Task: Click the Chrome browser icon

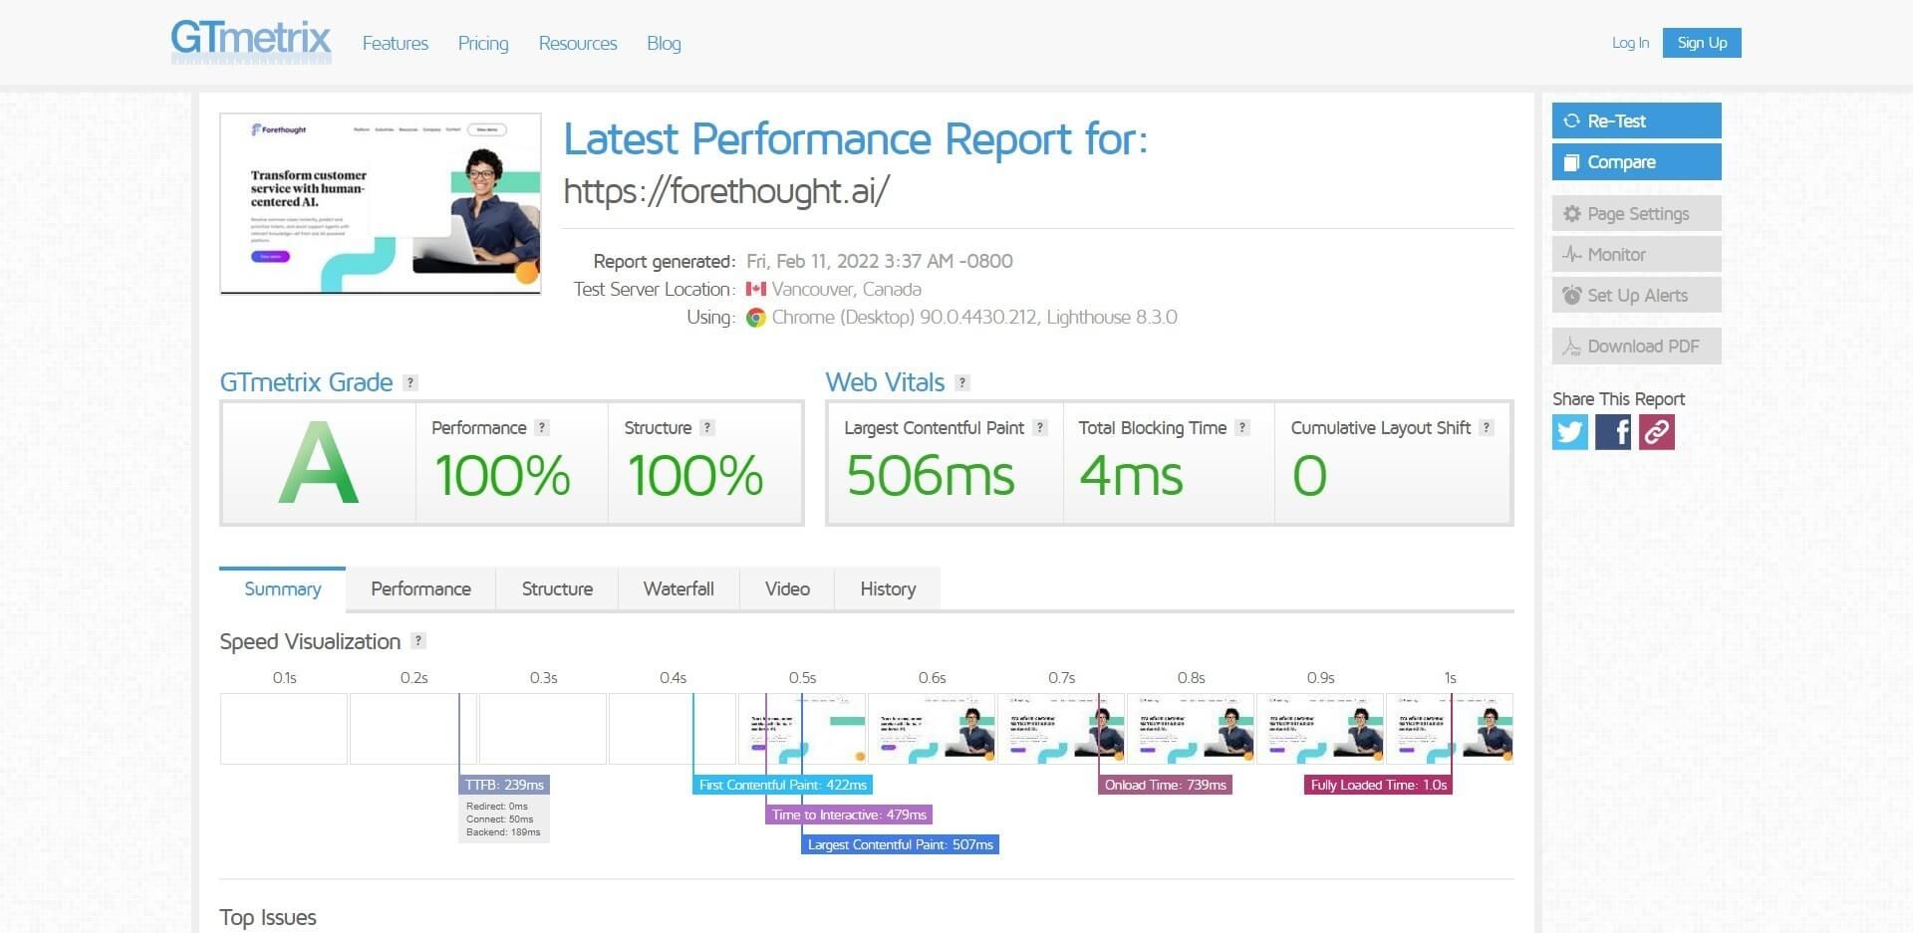Action: tap(756, 318)
